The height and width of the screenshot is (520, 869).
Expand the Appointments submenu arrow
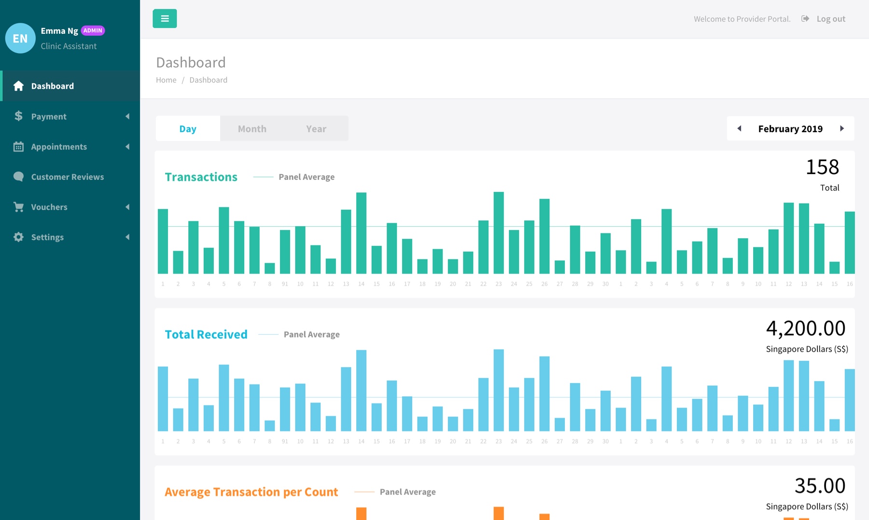tap(127, 147)
